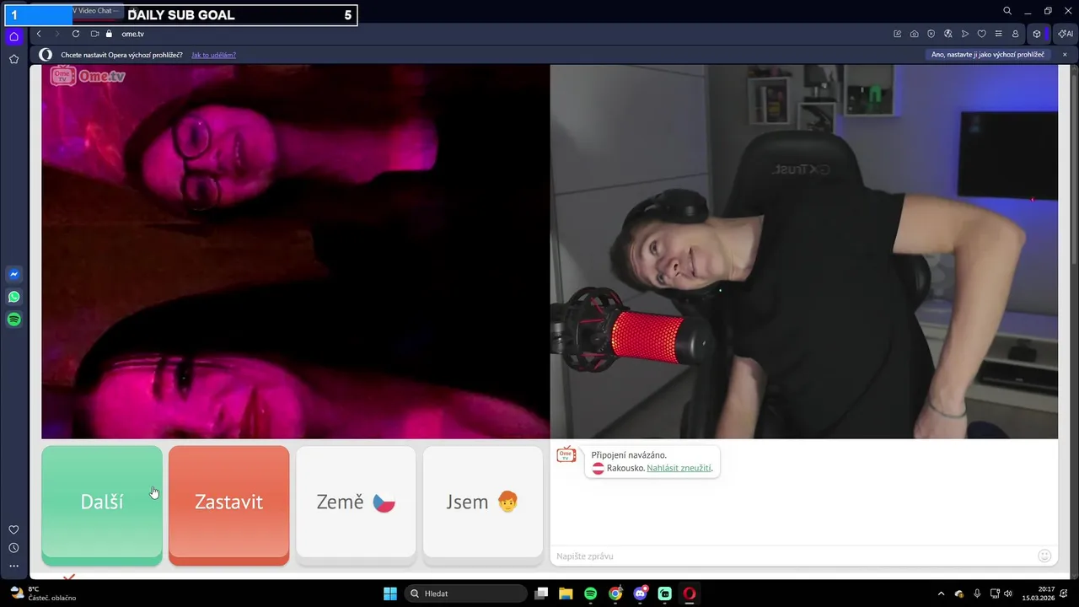Screen dimensions: 1079x607
Task: Open the page translate globe icon
Action: (948, 34)
